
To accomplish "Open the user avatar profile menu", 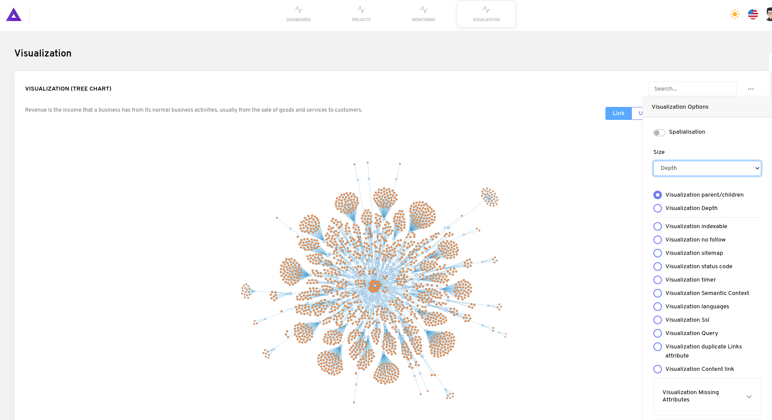I will pos(769,14).
